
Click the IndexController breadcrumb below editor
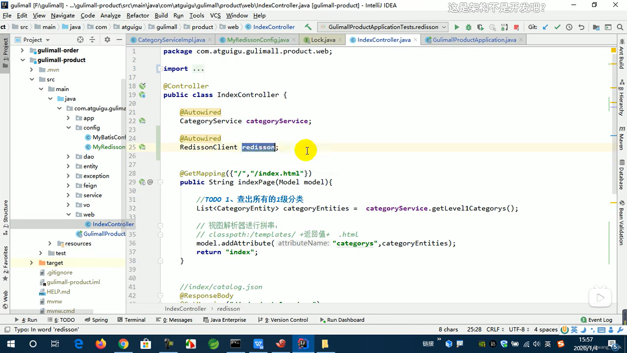pyautogui.click(x=185, y=309)
